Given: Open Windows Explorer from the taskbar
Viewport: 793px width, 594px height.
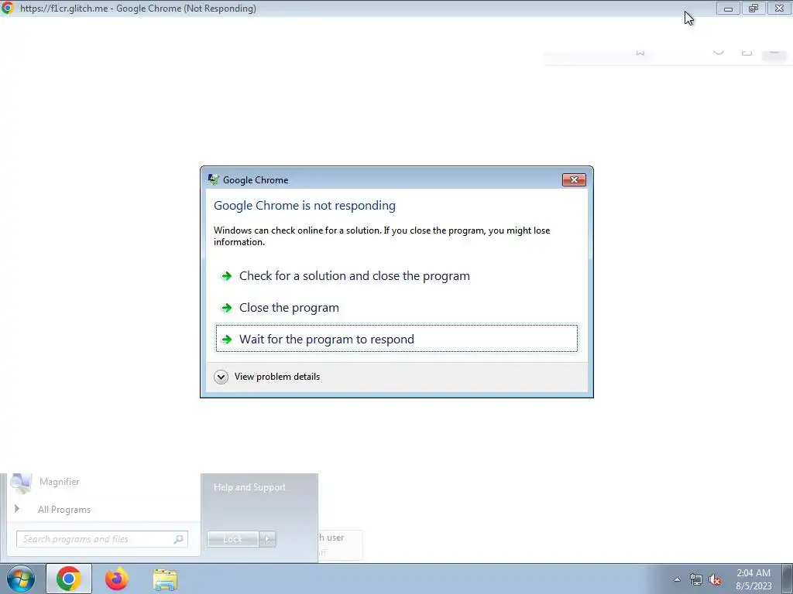Looking at the screenshot, I should 165,579.
